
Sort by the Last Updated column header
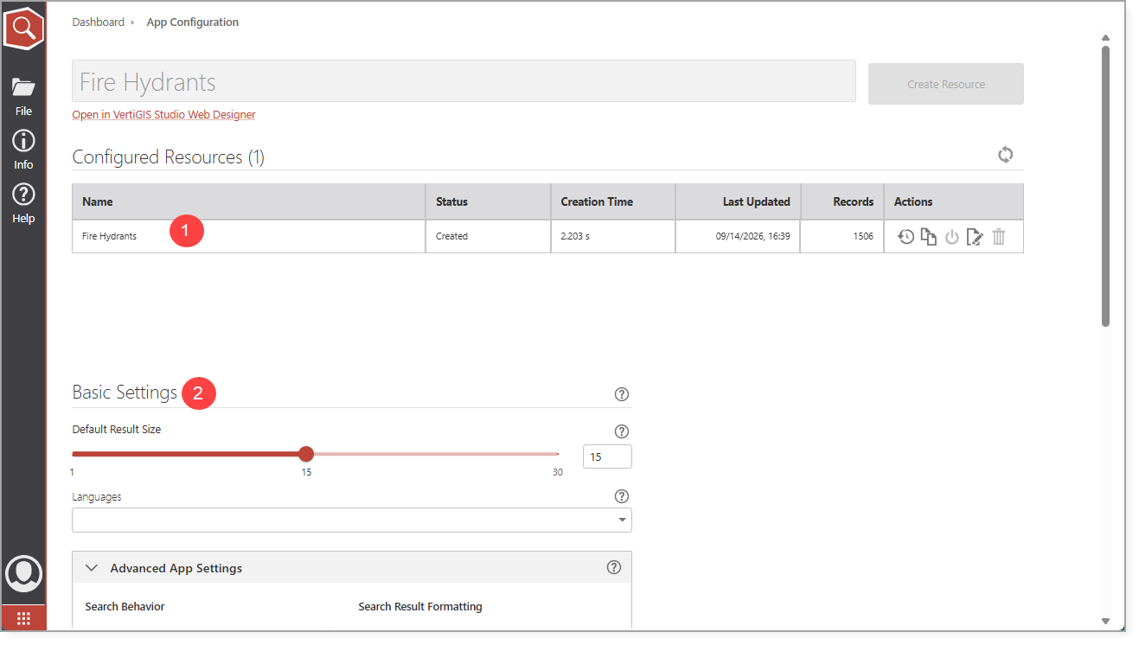coord(739,201)
